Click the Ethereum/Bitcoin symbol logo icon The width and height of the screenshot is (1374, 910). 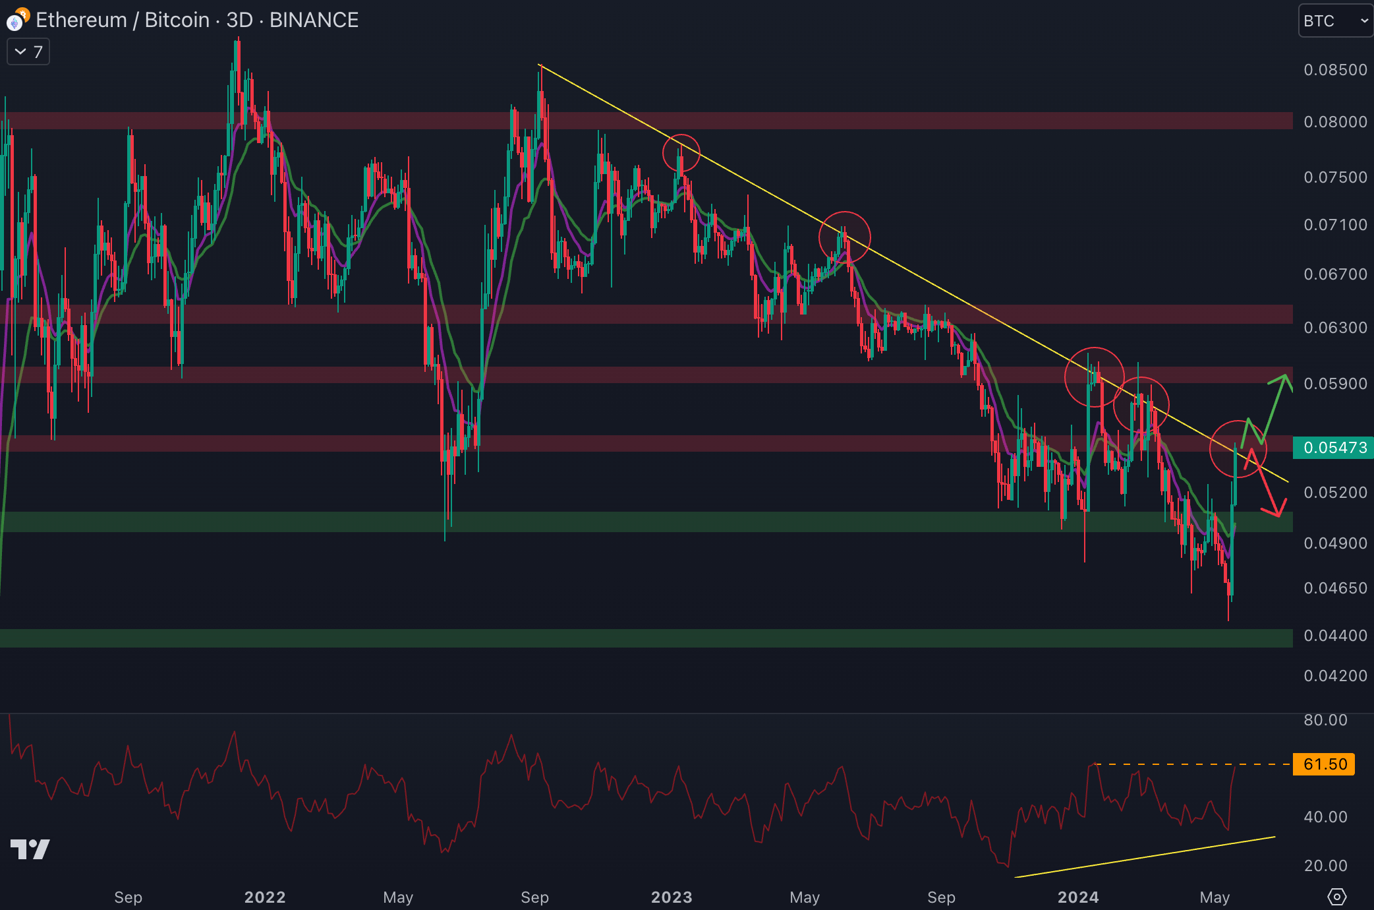pyautogui.click(x=17, y=20)
